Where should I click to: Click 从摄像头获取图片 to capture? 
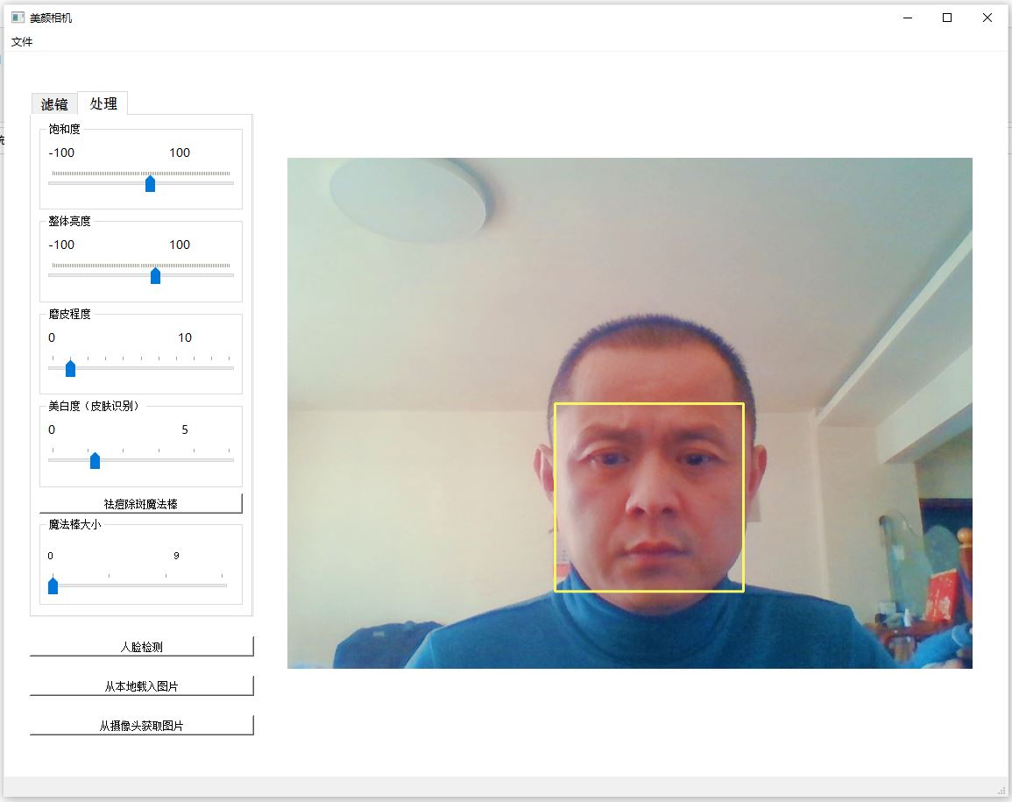[142, 725]
